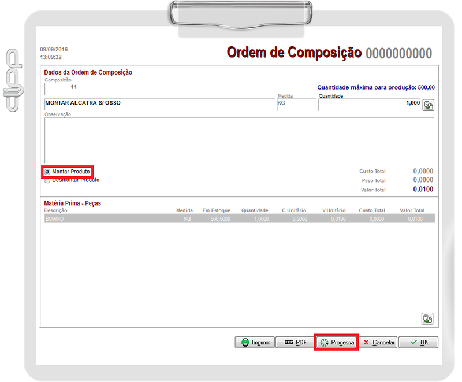Click the Imprimir printer button
This screenshot has height=382, width=462.
click(x=254, y=342)
